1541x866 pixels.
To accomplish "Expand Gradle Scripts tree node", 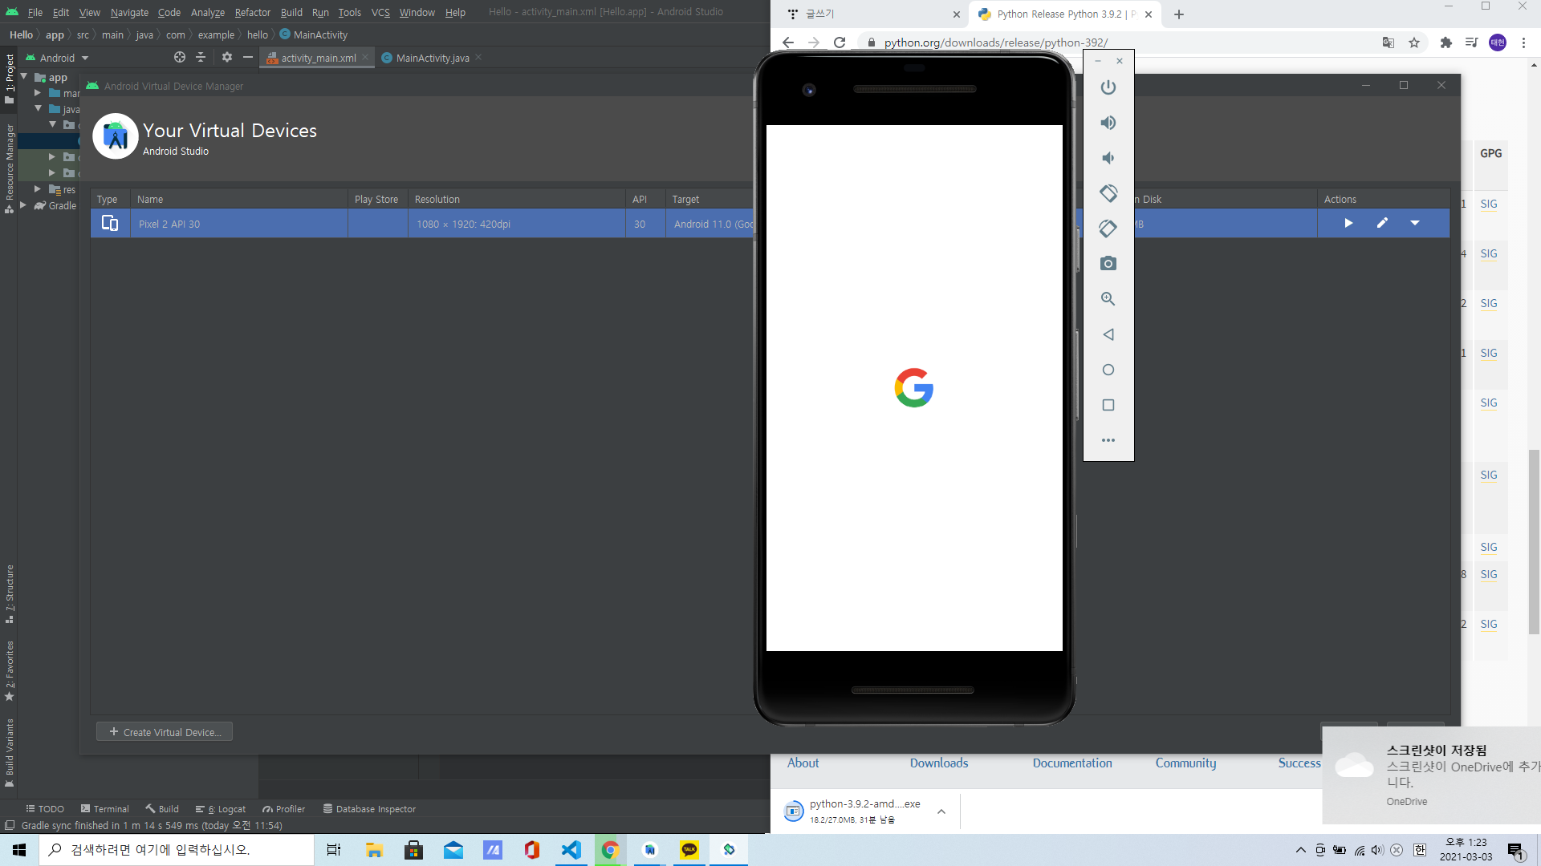I will click(x=23, y=205).
